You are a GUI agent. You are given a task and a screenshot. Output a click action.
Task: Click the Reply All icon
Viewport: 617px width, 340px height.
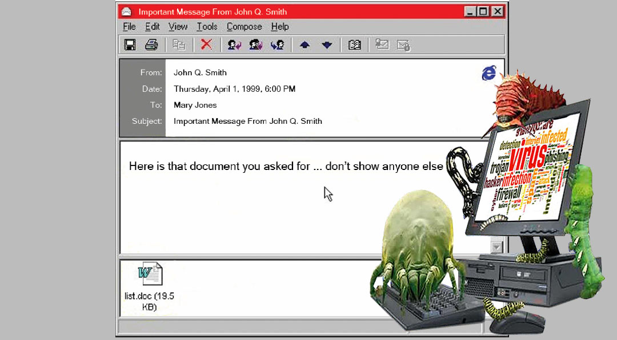click(256, 45)
